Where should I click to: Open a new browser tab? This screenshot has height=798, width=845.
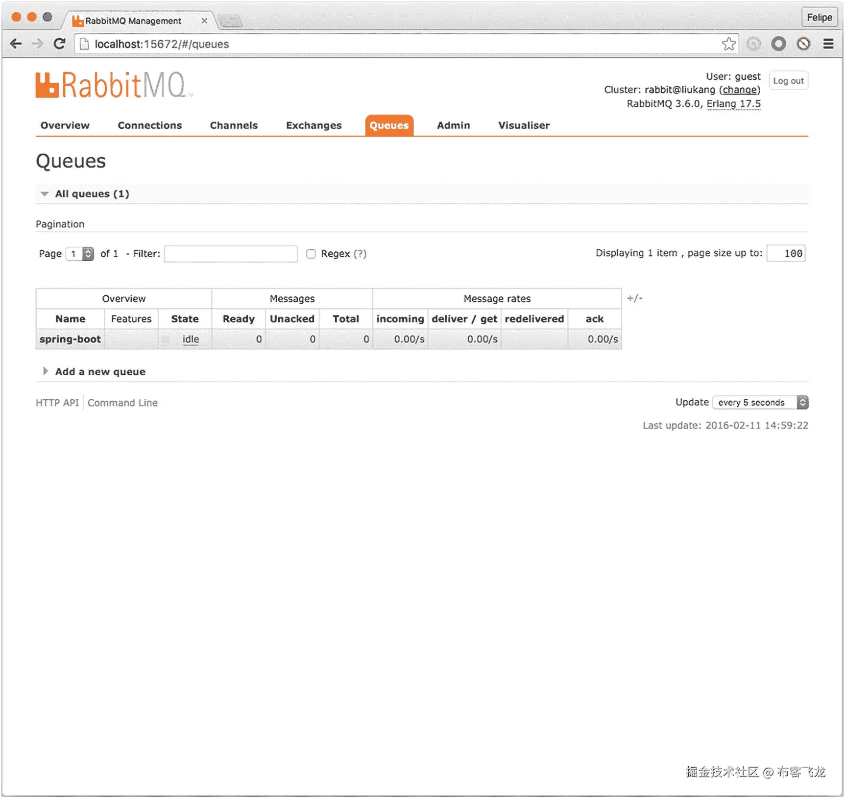230,21
